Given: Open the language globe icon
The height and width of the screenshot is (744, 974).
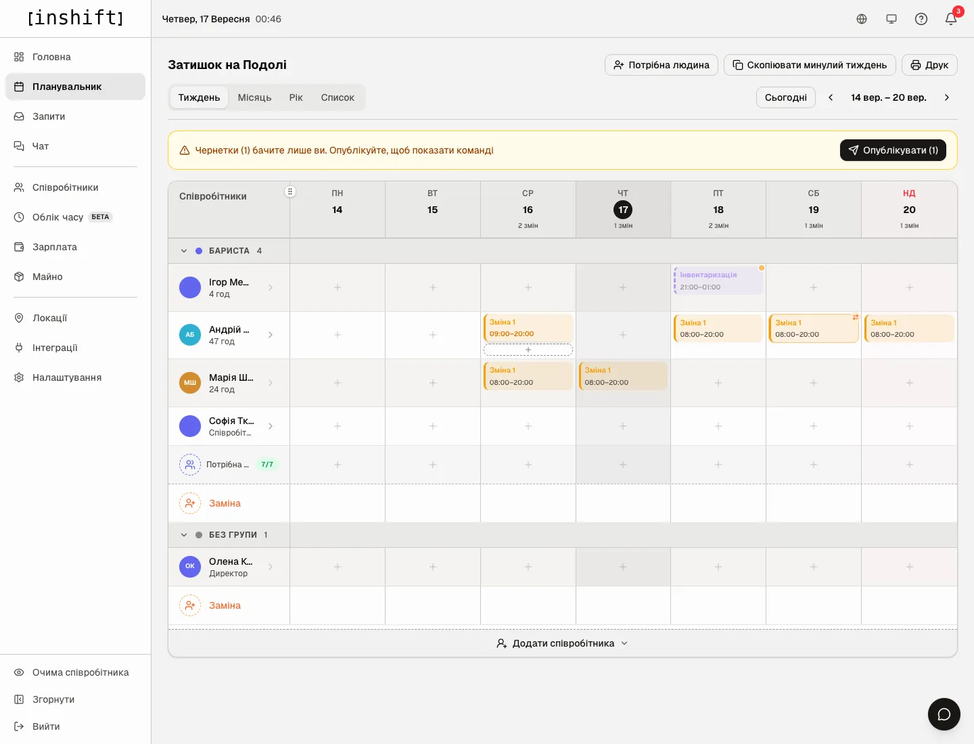Looking at the screenshot, I should 862,19.
